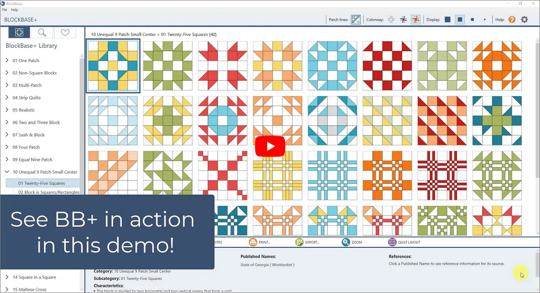Screen dimensions: 540x293
Task: Click the Zoom magnifier icon
Action: click(346, 242)
